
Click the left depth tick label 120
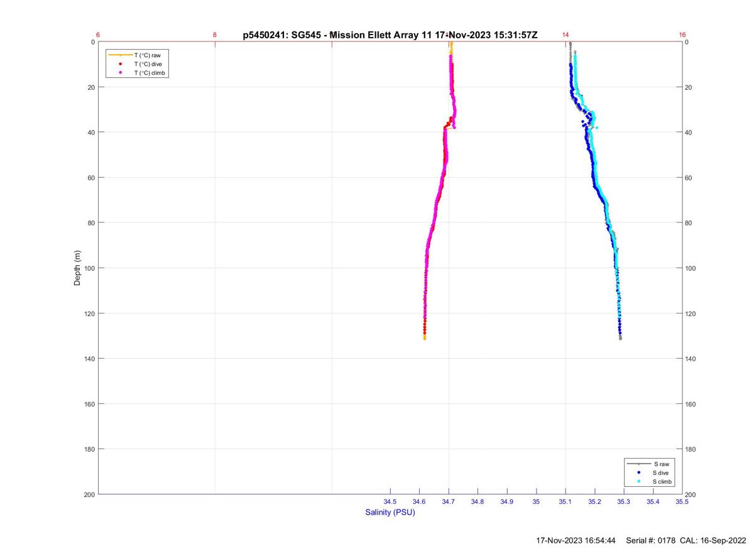pos(89,313)
